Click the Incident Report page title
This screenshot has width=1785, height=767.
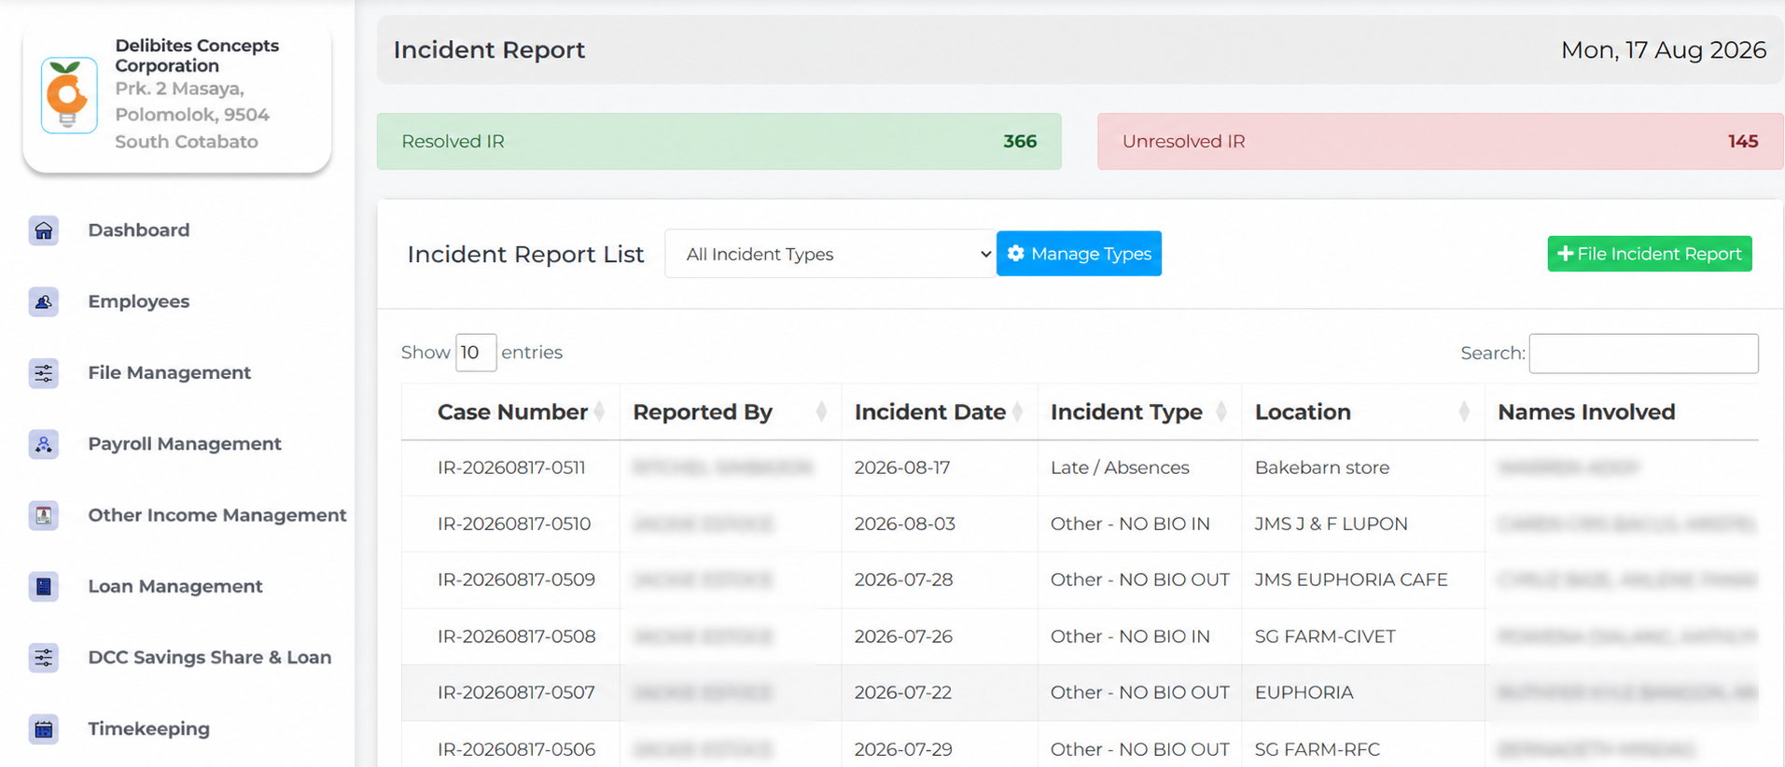coord(489,49)
